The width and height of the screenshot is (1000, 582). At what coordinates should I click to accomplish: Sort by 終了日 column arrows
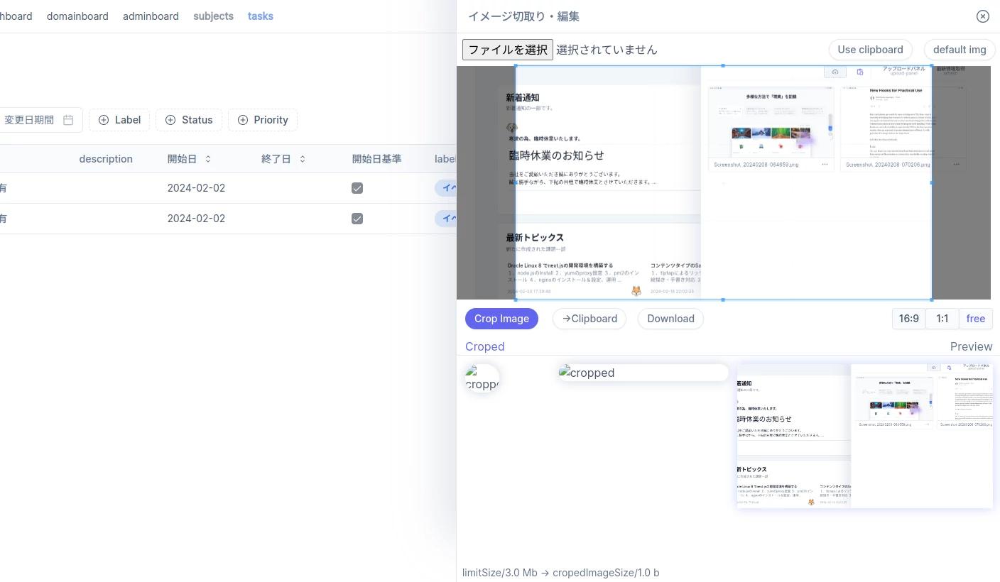[303, 159]
